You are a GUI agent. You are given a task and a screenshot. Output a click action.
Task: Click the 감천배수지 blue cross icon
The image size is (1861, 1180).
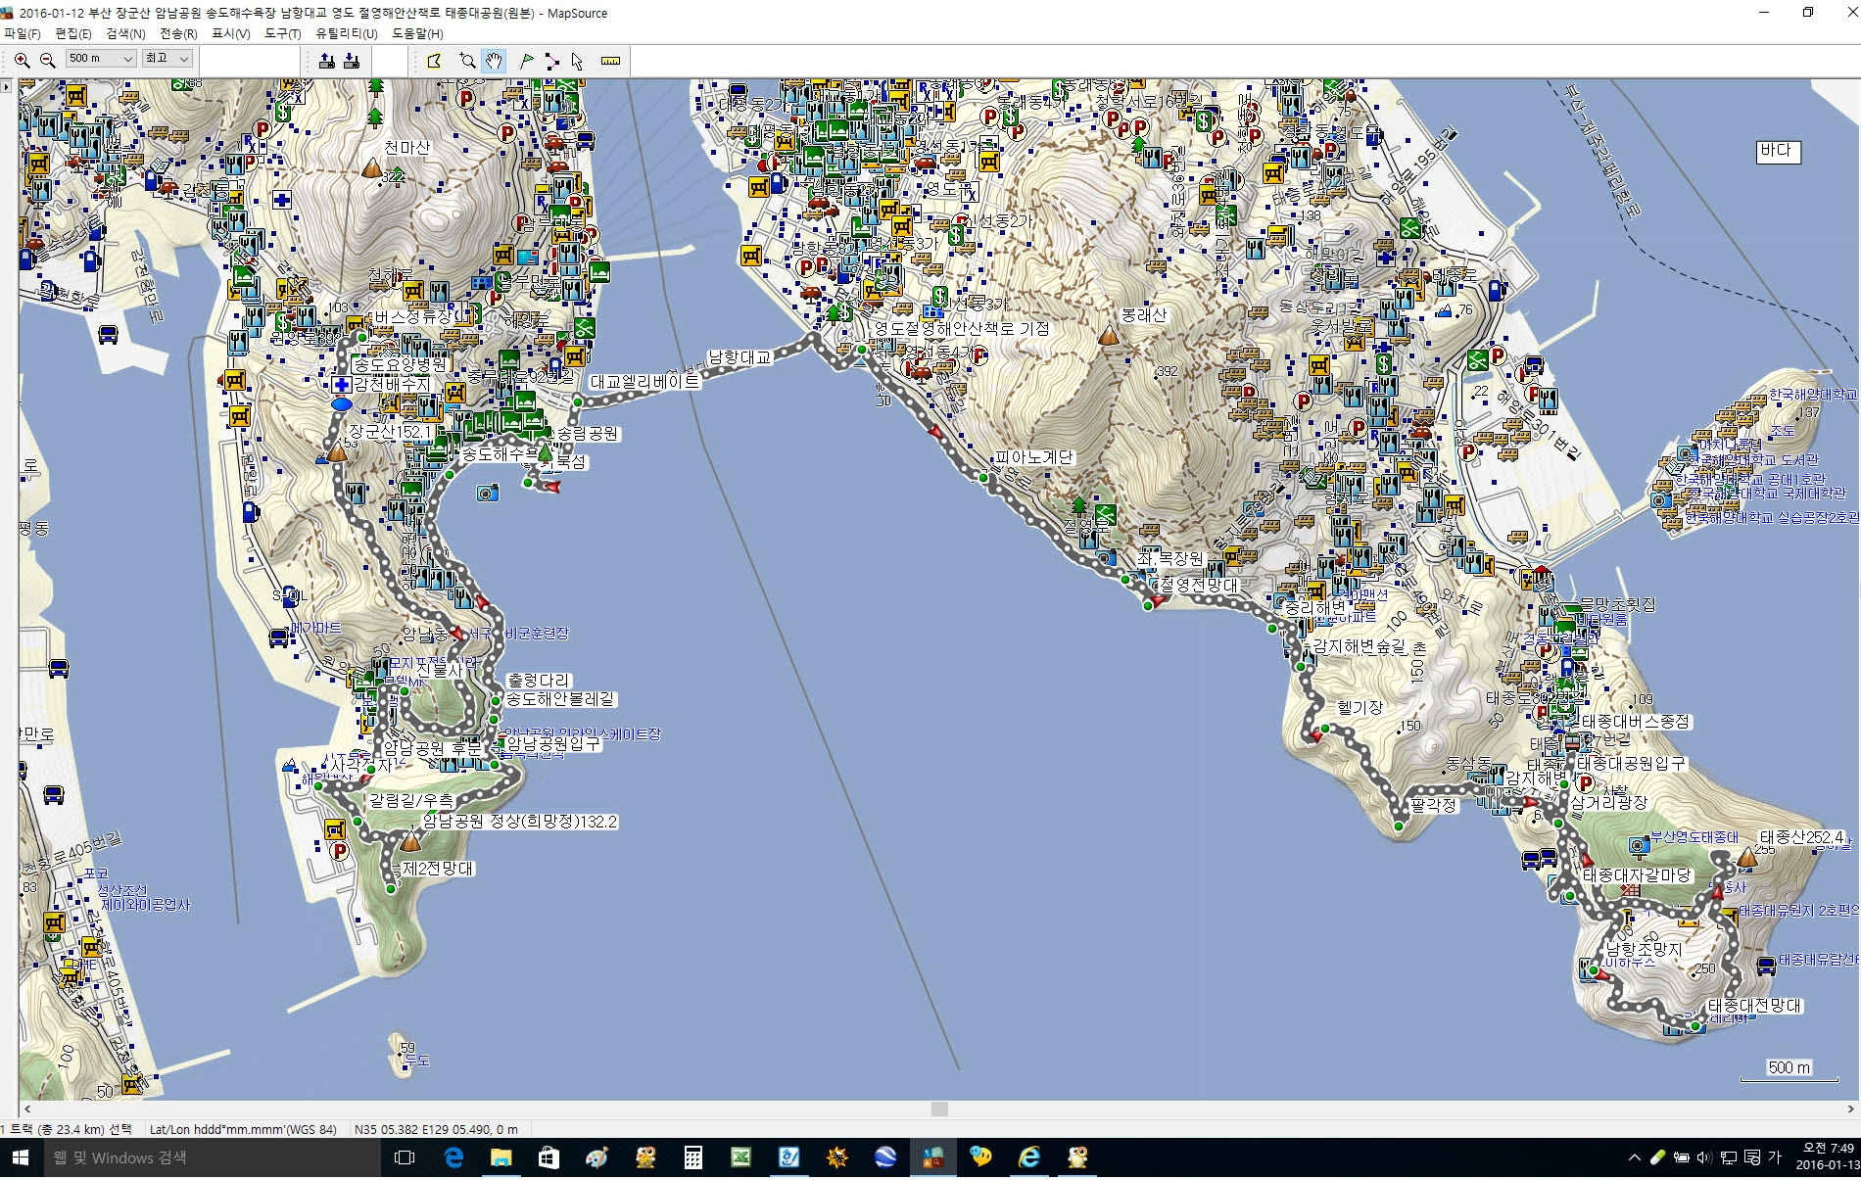pos(341,384)
